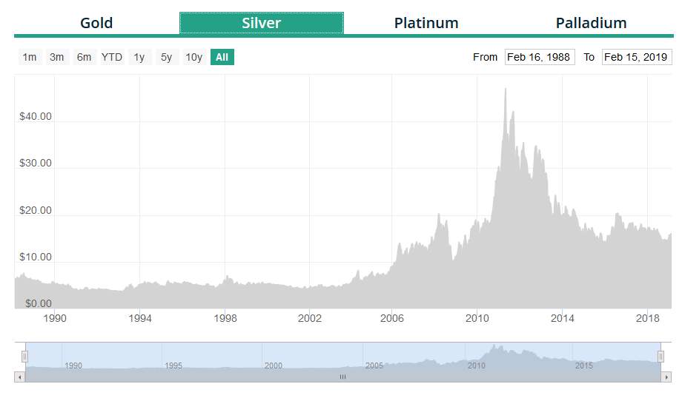Click the right range handle of navigator
The height and width of the screenshot is (401, 682).
click(661, 357)
